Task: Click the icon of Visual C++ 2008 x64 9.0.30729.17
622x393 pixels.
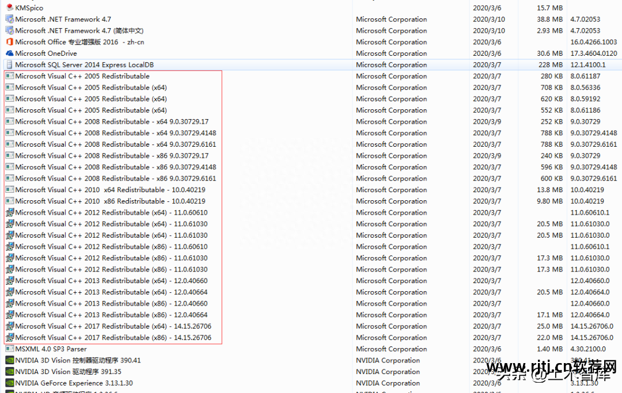Action: [x=10, y=121]
